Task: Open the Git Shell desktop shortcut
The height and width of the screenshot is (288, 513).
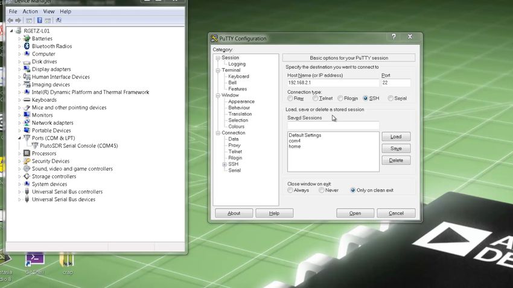Action: [34, 264]
